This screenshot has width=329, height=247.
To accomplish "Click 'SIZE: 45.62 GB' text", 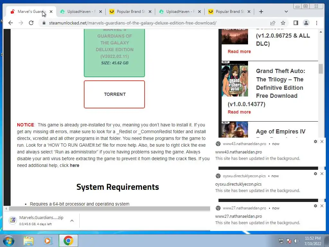I will point(115,63).
